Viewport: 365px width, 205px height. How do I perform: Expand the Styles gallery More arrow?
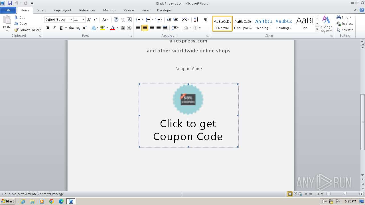(x=317, y=30)
